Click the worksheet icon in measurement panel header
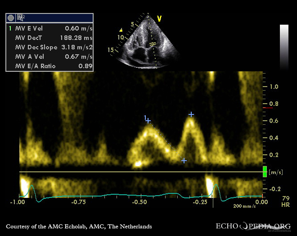Image resolution: width=297 pixels, height=236 pixels. [x=21, y=18]
